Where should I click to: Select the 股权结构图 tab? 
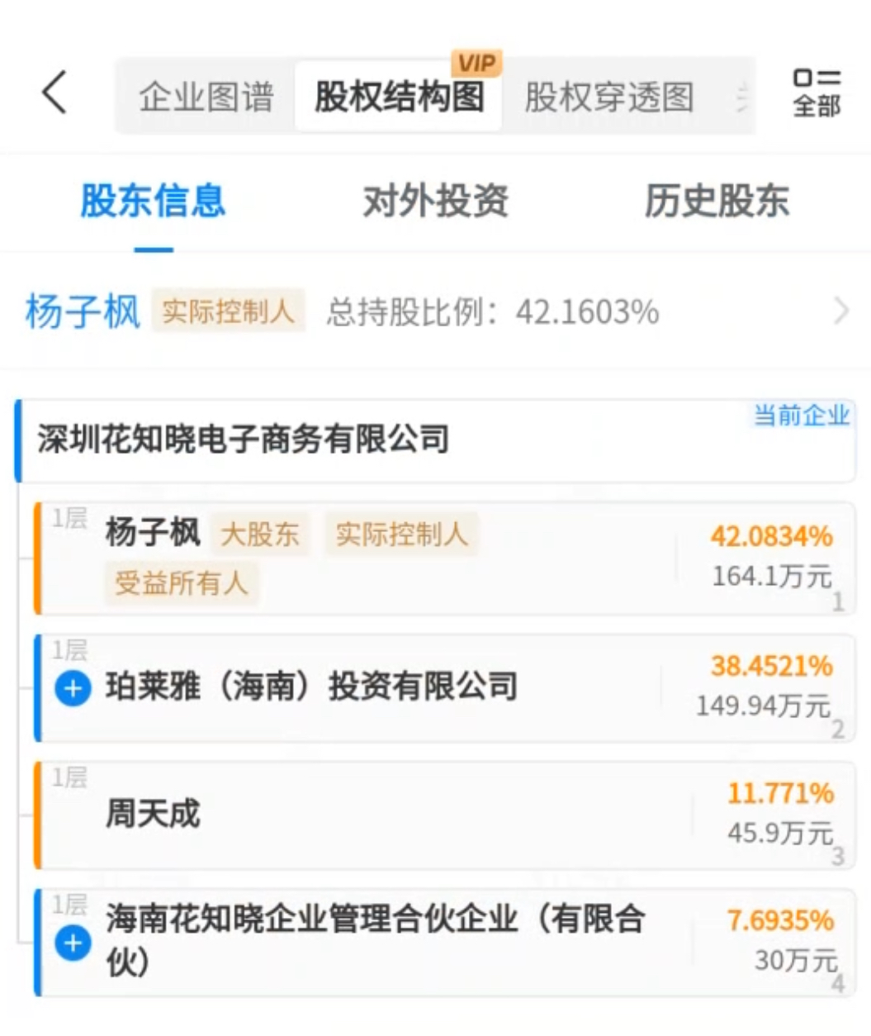(x=399, y=97)
